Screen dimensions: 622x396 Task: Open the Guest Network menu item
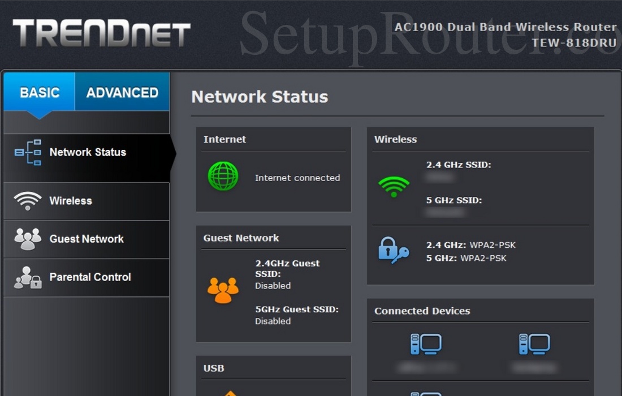[87, 239]
